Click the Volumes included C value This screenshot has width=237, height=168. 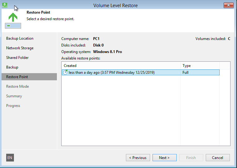tap(229, 39)
